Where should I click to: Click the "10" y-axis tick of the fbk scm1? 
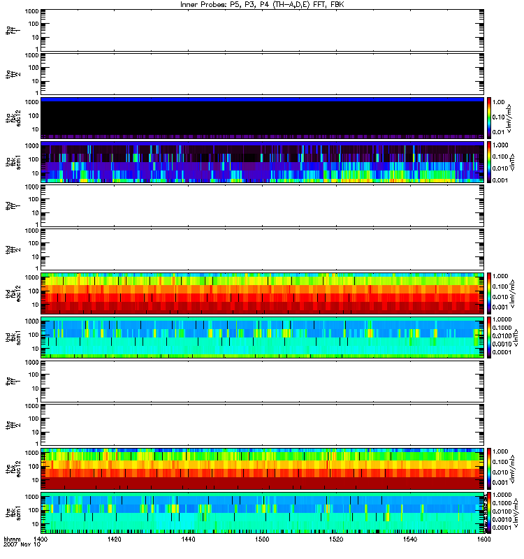pyautogui.click(x=36, y=524)
